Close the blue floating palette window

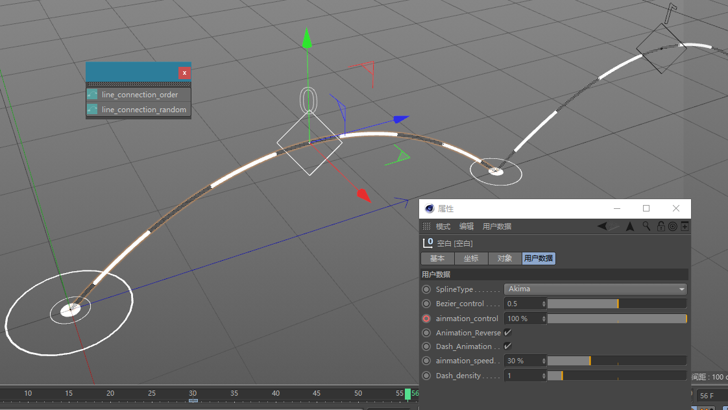pos(184,73)
